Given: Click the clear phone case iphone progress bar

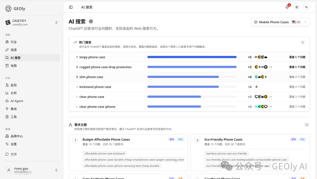Looking at the screenshot, I should pyautogui.click(x=192, y=107).
